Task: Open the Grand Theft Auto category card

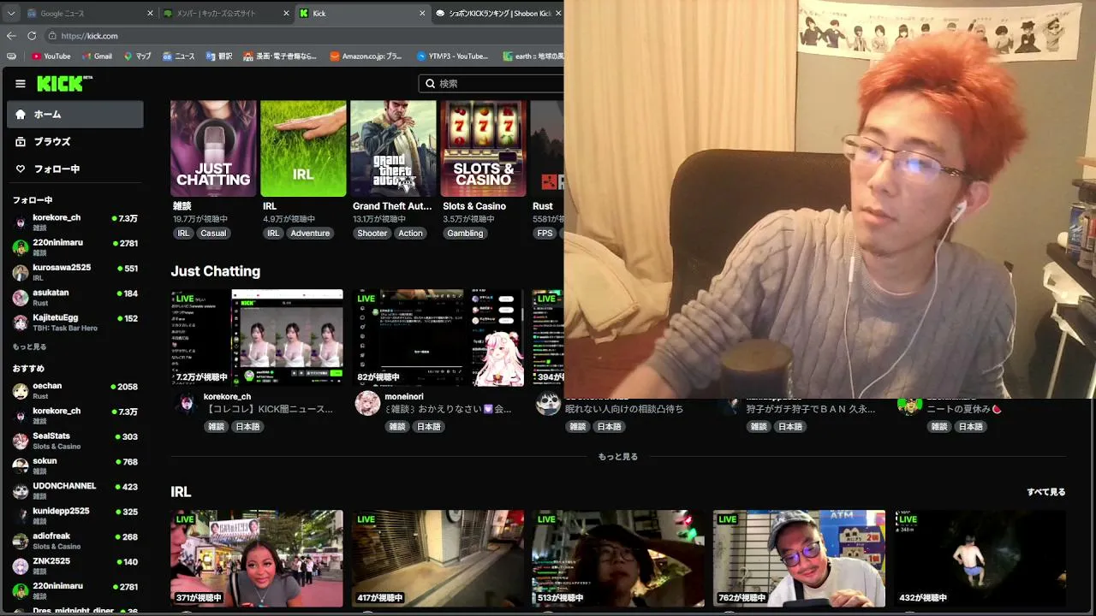Action: (393, 149)
